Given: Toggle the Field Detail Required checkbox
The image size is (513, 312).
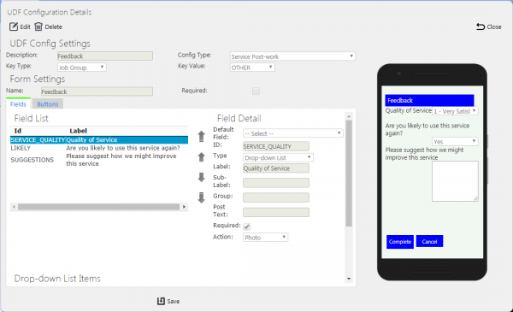Looking at the screenshot, I should click(247, 227).
